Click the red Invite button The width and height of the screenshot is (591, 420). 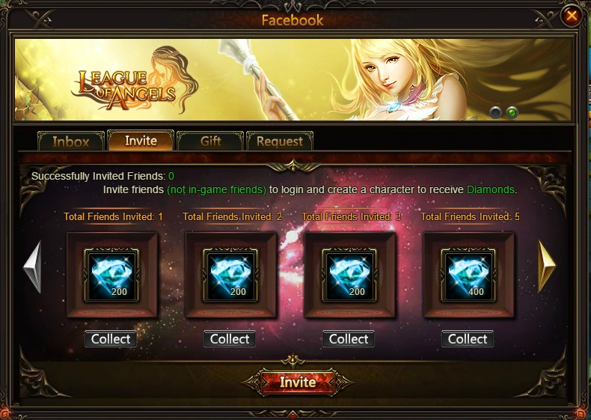coord(298,382)
